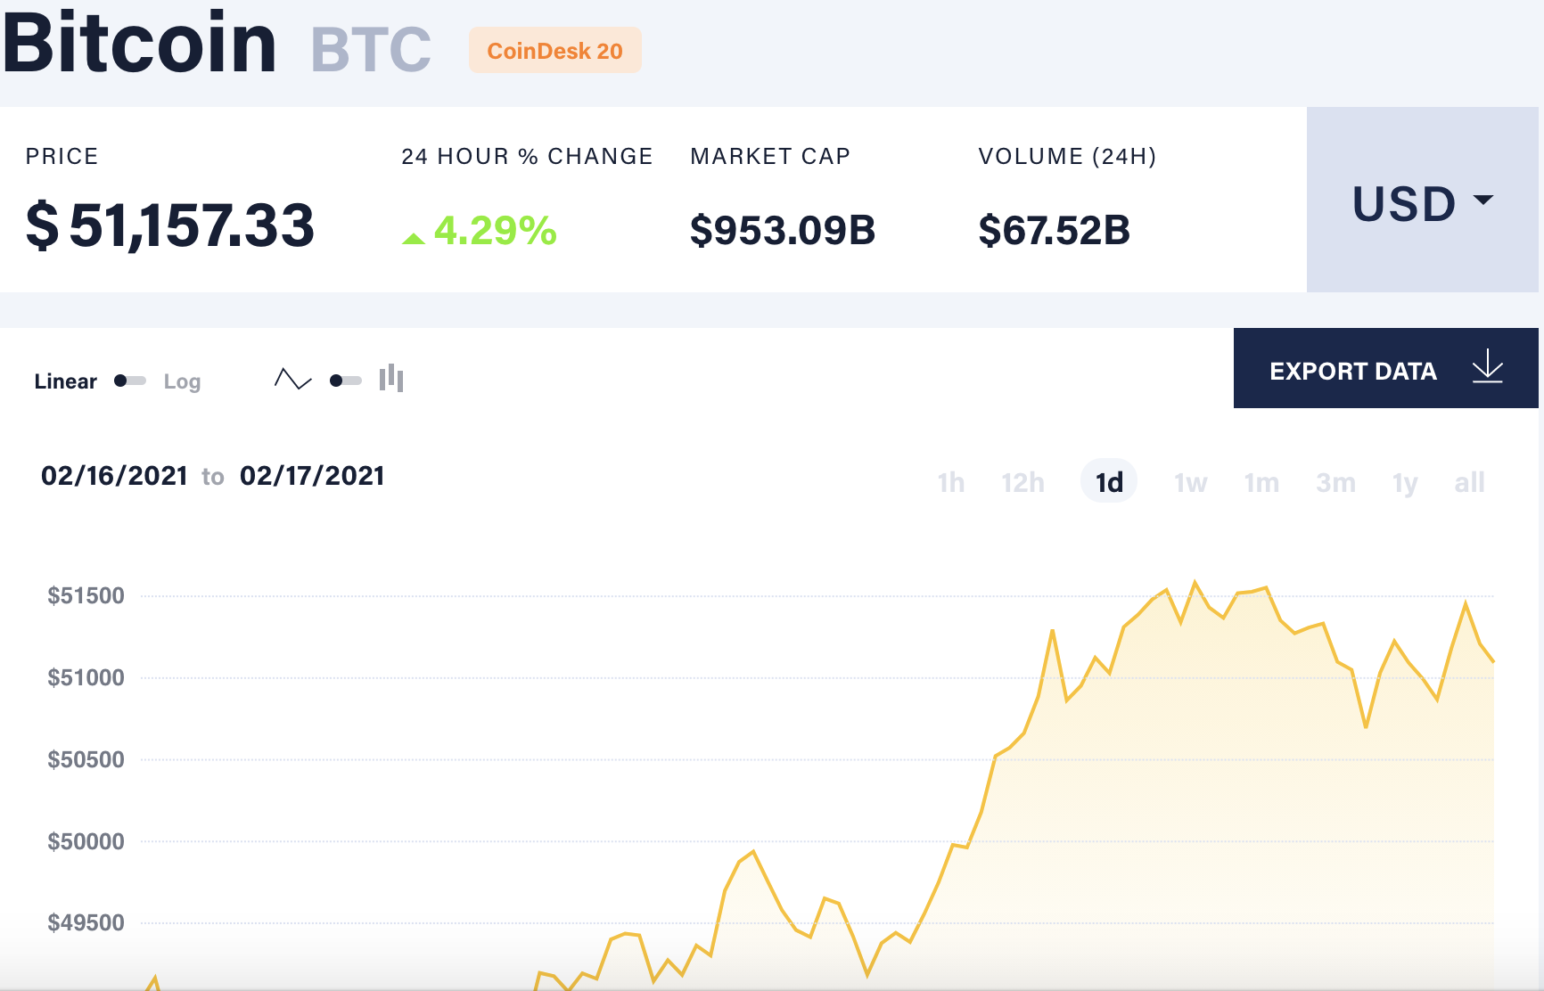
Task: Switch chart scale to Log
Action: pos(182,381)
